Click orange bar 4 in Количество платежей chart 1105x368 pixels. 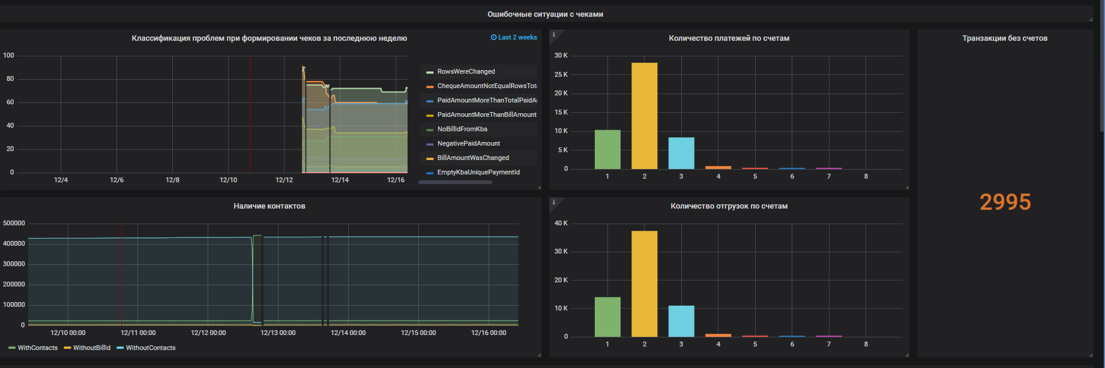click(718, 167)
